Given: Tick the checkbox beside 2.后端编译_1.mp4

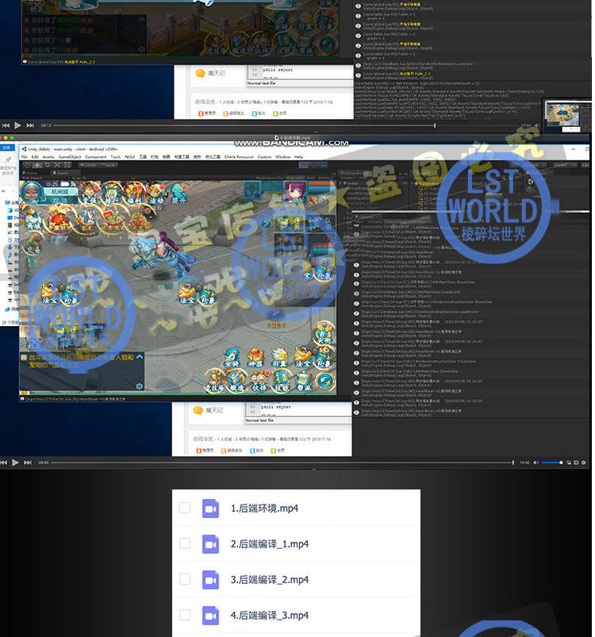Looking at the screenshot, I should (185, 543).
